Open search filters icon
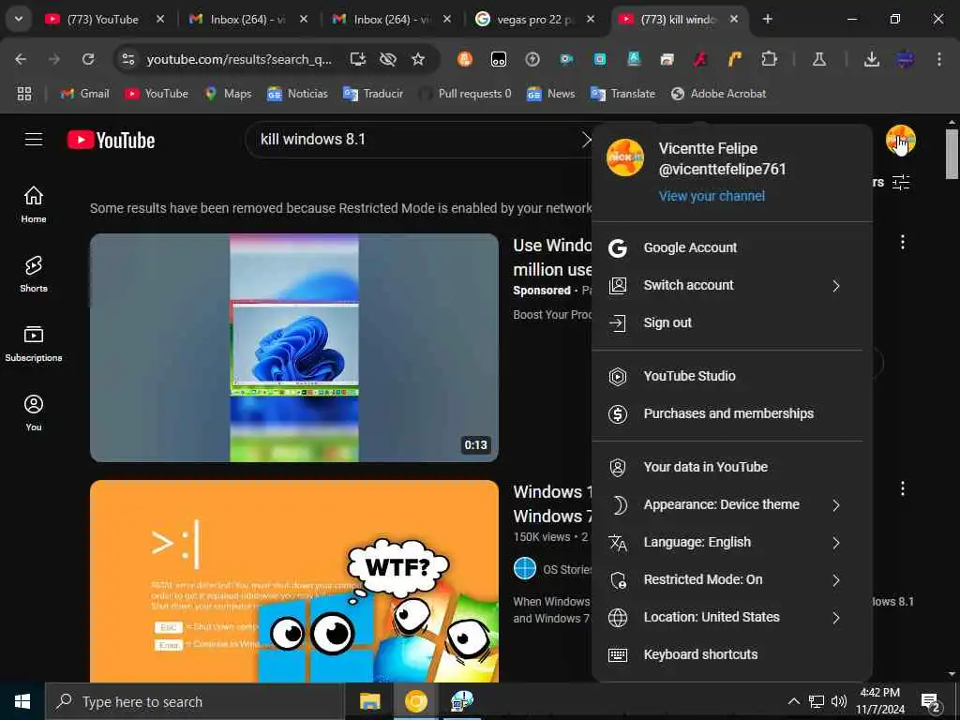The image size is (960, 720). (901, 182)
